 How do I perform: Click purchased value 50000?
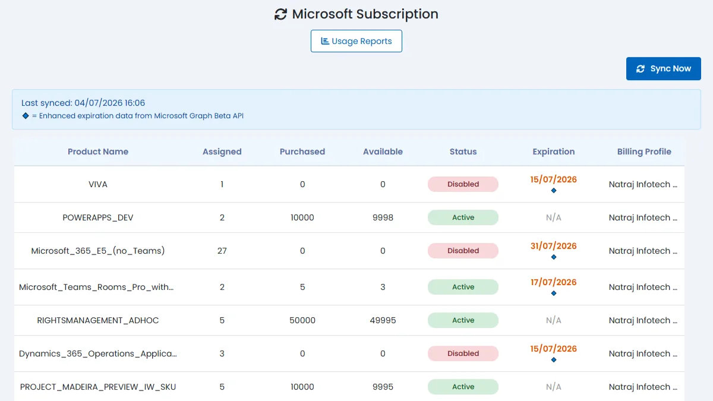point(302,320)
